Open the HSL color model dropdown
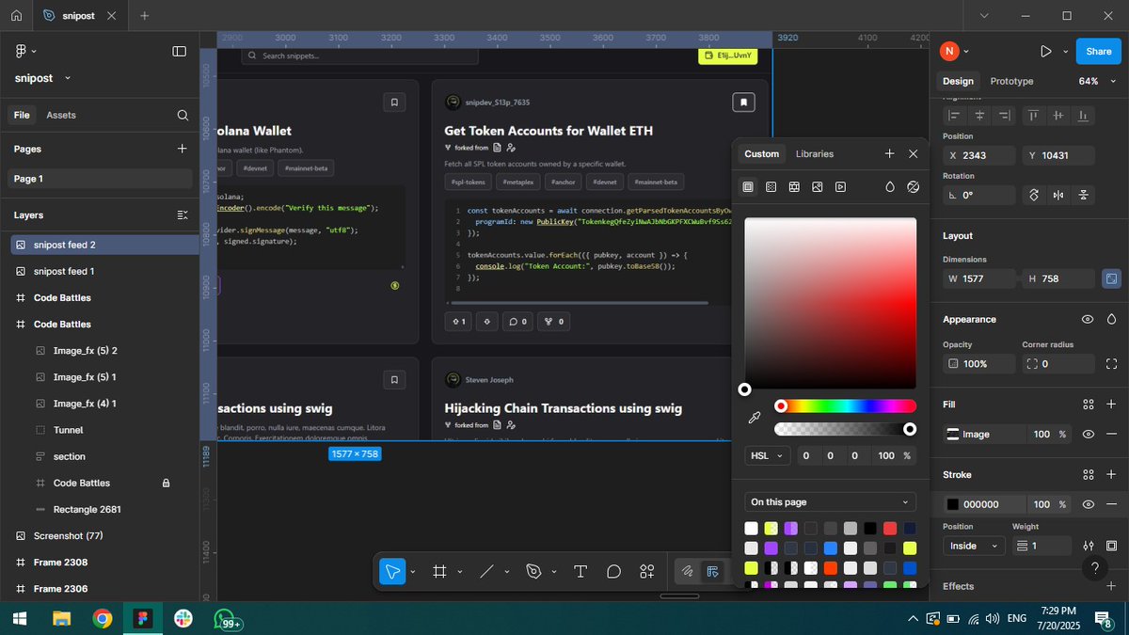This screenshot has width=1129, height=635. (768, 455)
